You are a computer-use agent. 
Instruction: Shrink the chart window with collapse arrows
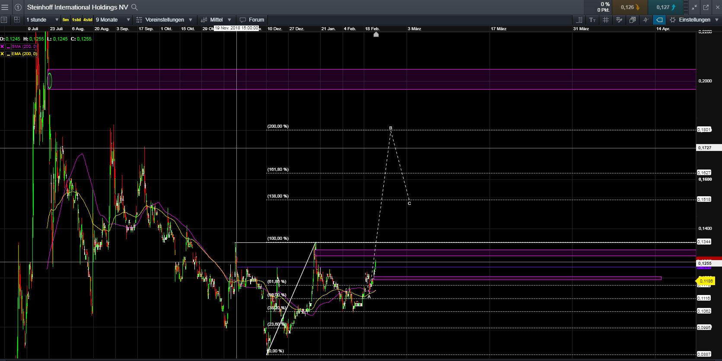694,7
